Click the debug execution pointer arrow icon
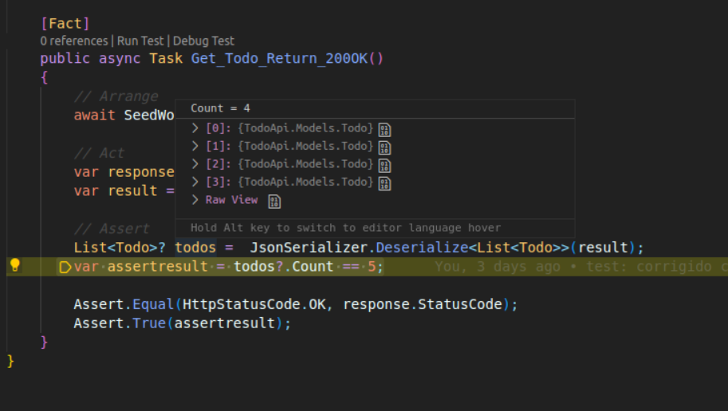Viewport: 728px width, 411px height. click(65, 267)
